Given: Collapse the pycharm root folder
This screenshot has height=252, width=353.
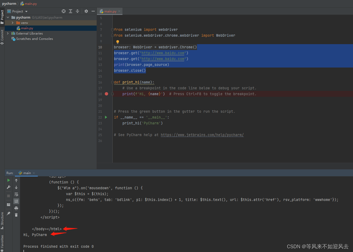Looking at the screenshot, I should (x=8, y=17).
